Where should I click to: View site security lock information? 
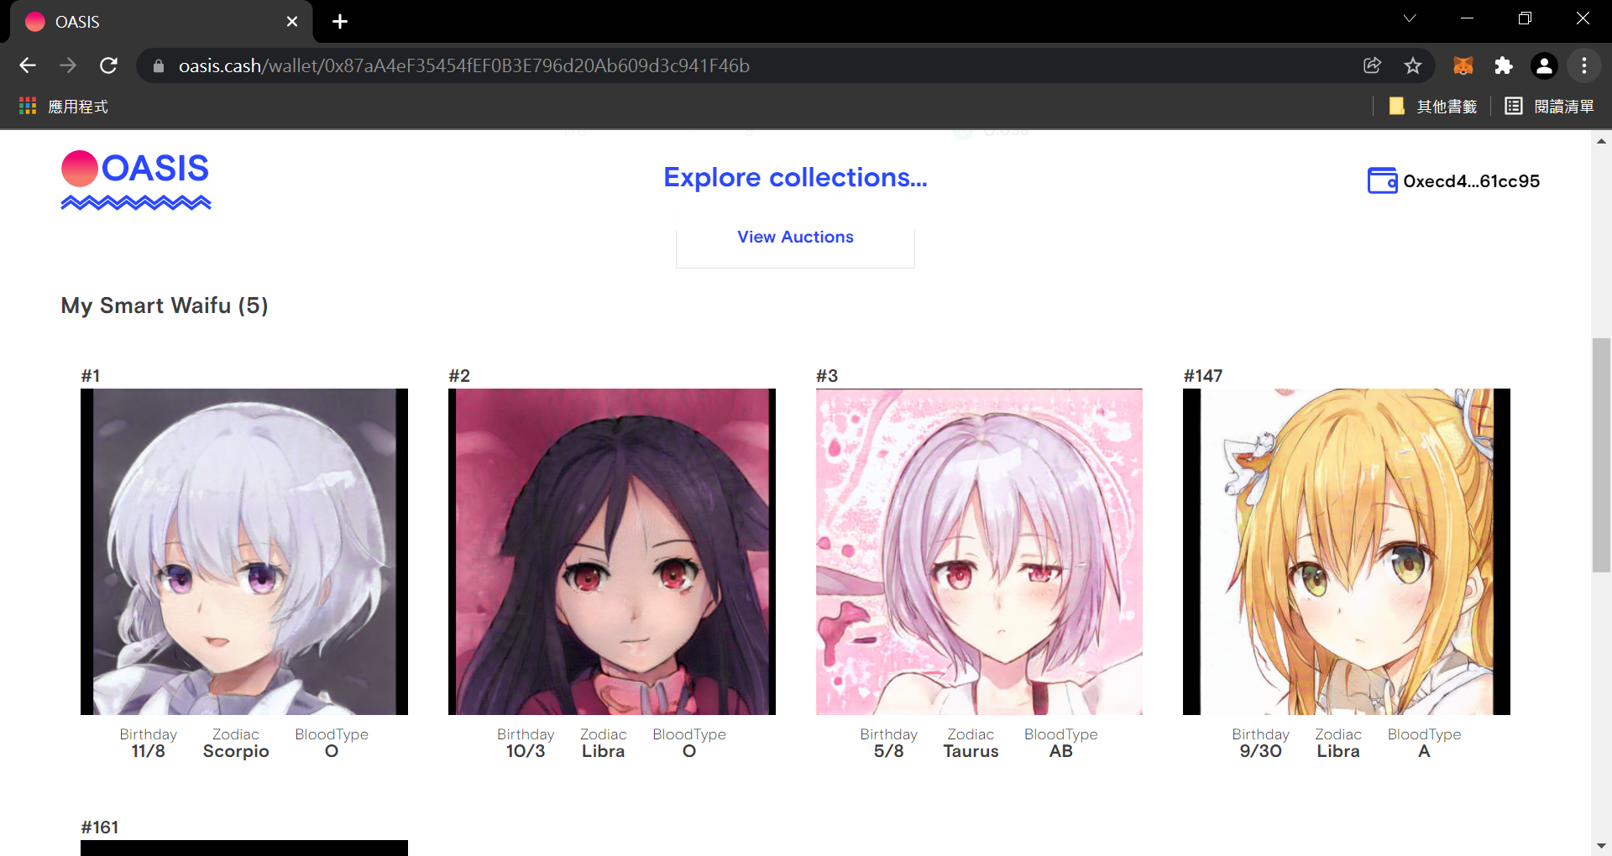pos(158,65)
